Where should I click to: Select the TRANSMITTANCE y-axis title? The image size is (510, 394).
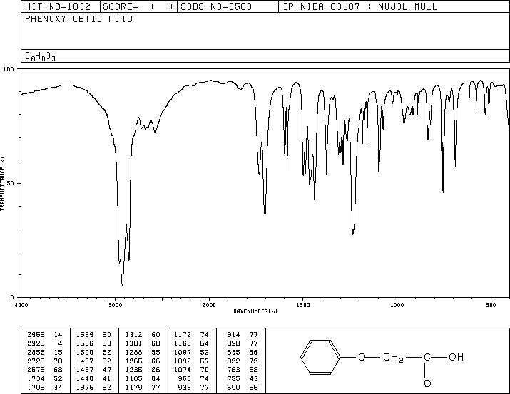[2, 183]
